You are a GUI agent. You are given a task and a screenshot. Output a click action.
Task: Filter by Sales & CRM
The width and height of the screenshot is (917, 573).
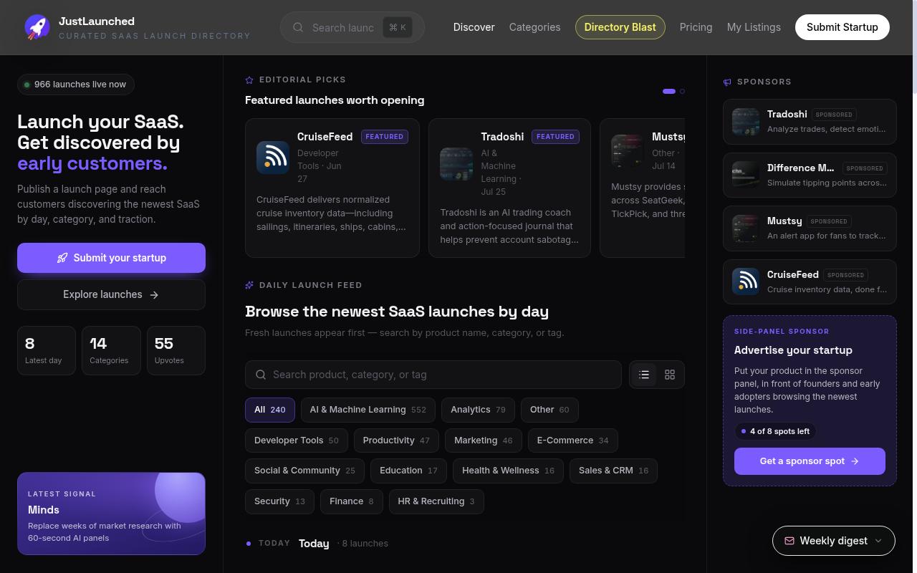[613, 471]
